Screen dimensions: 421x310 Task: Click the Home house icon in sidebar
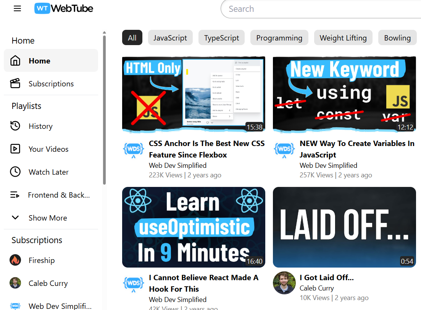(x=15, y=61)
